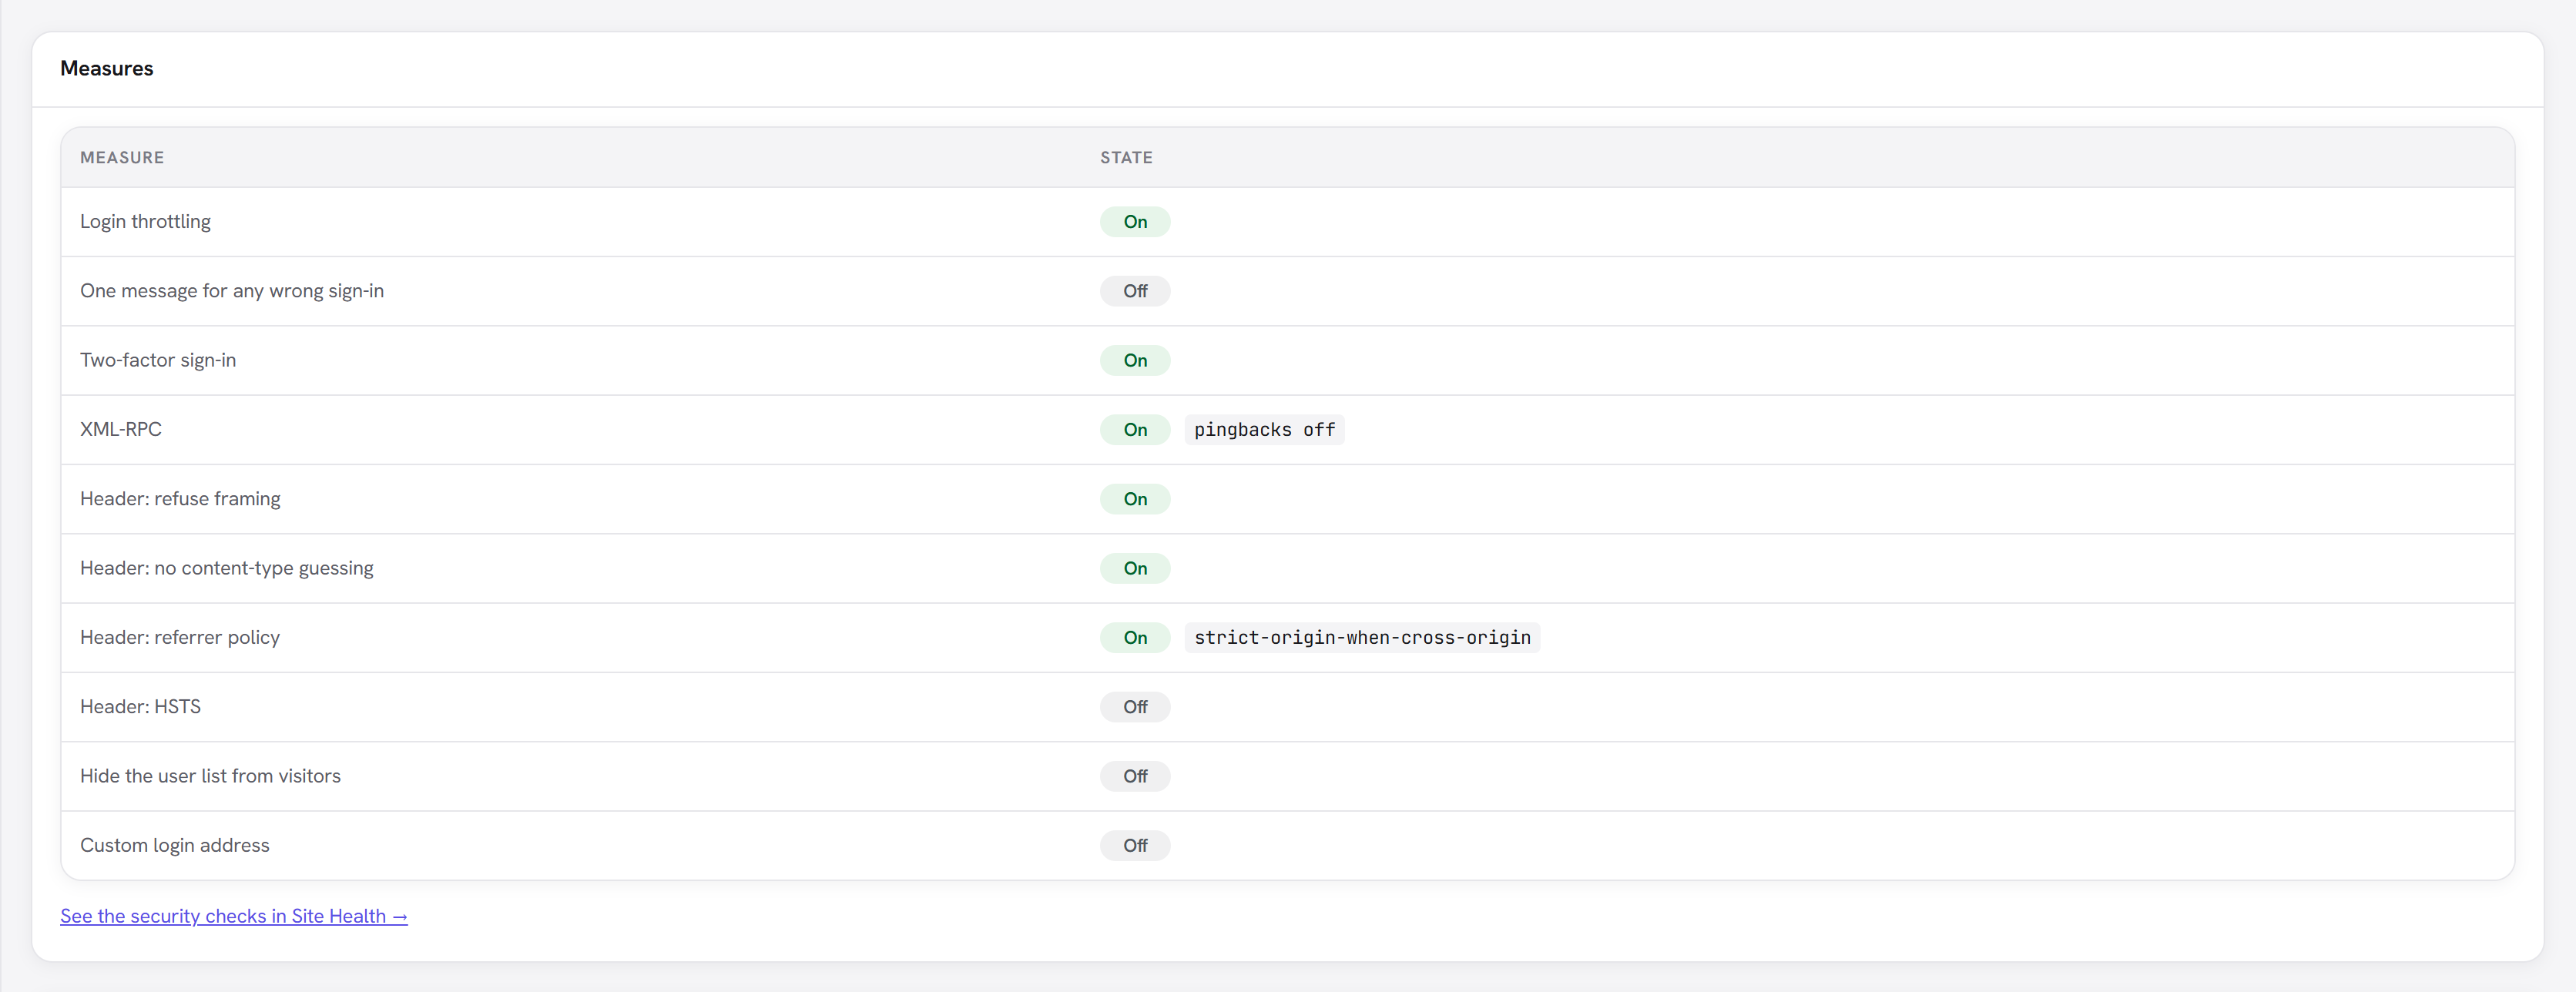Select the 'strict-origin-when-cross-origin' code value
The image size is (2576, 992).
point(1362,637)
